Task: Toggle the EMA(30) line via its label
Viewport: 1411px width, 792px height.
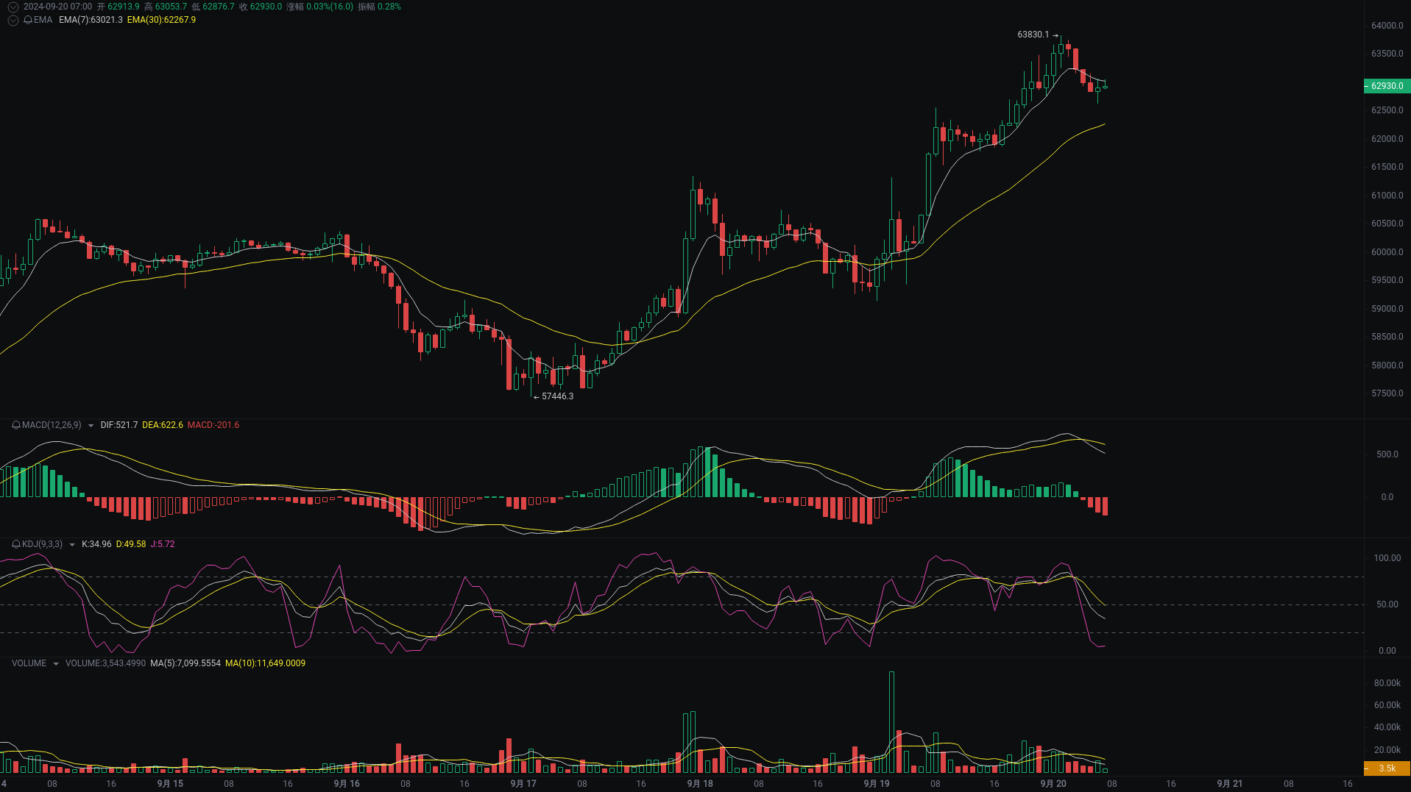Action: (x=161, y=21)
